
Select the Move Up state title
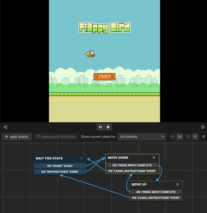(139, 185)
